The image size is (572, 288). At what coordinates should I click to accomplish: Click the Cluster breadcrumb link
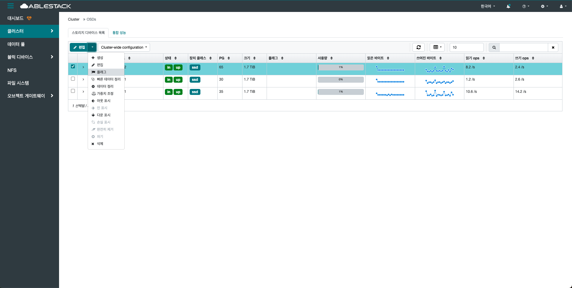click(x=74, y=19)
